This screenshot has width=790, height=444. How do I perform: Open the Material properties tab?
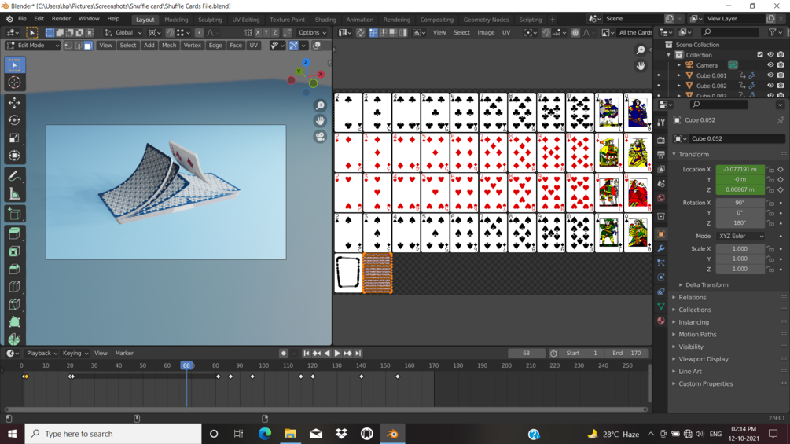click(661, 321)
